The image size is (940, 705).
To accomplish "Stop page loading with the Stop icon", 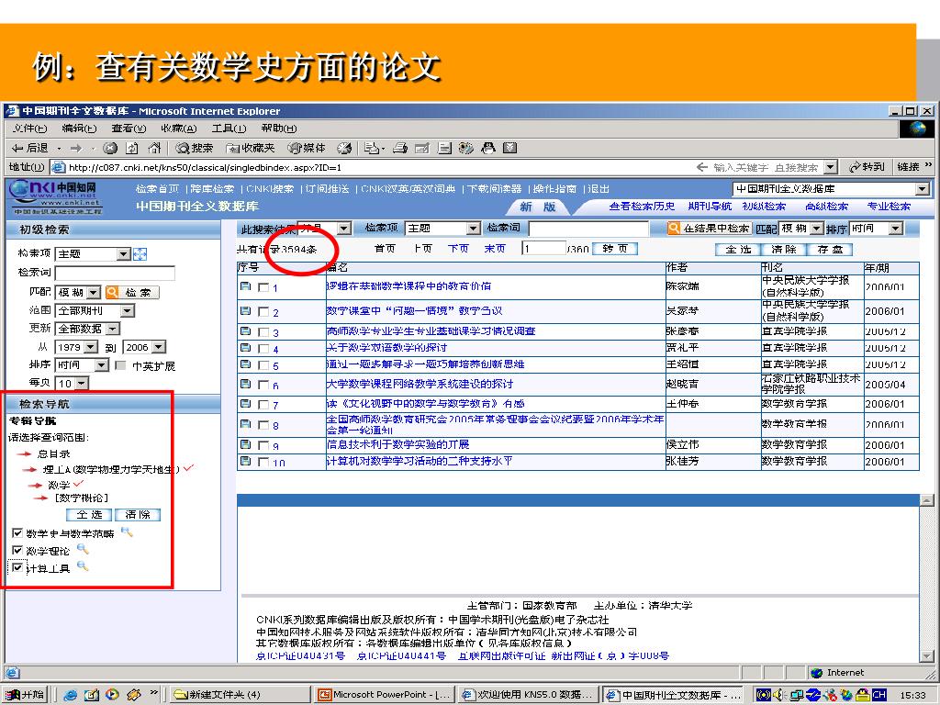I will (x=110, y=148).
